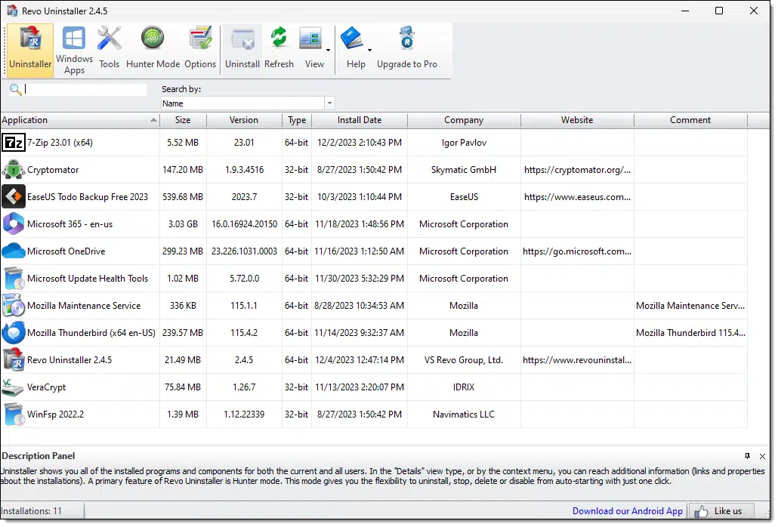Select Mozilla Maintenance Service icon
The width and height of the screenshot is (778, 527).
[x=14, y=306]
